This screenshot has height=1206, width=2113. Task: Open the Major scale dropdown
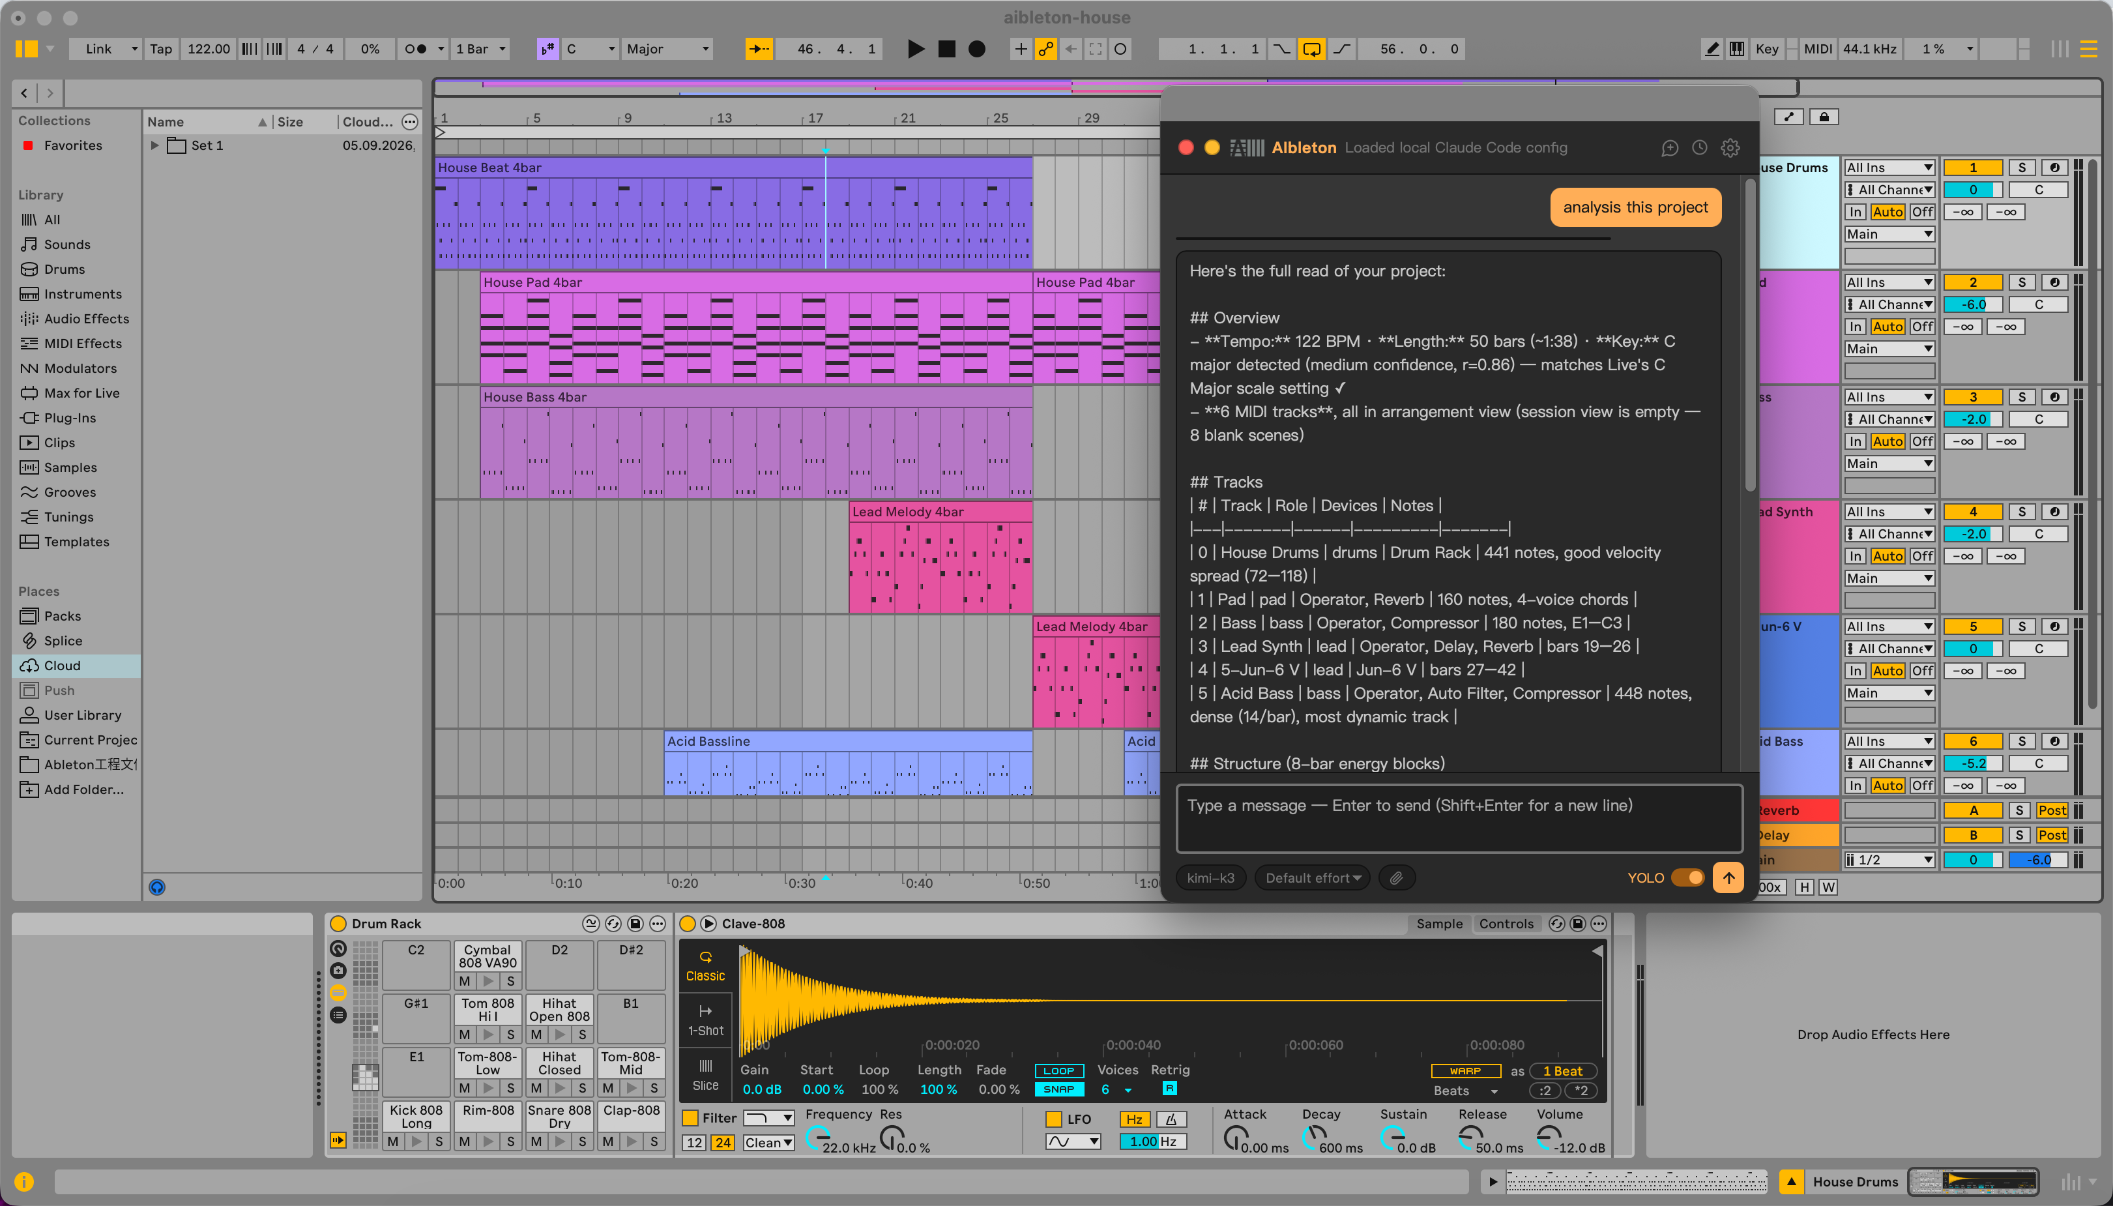click(667, 49)
